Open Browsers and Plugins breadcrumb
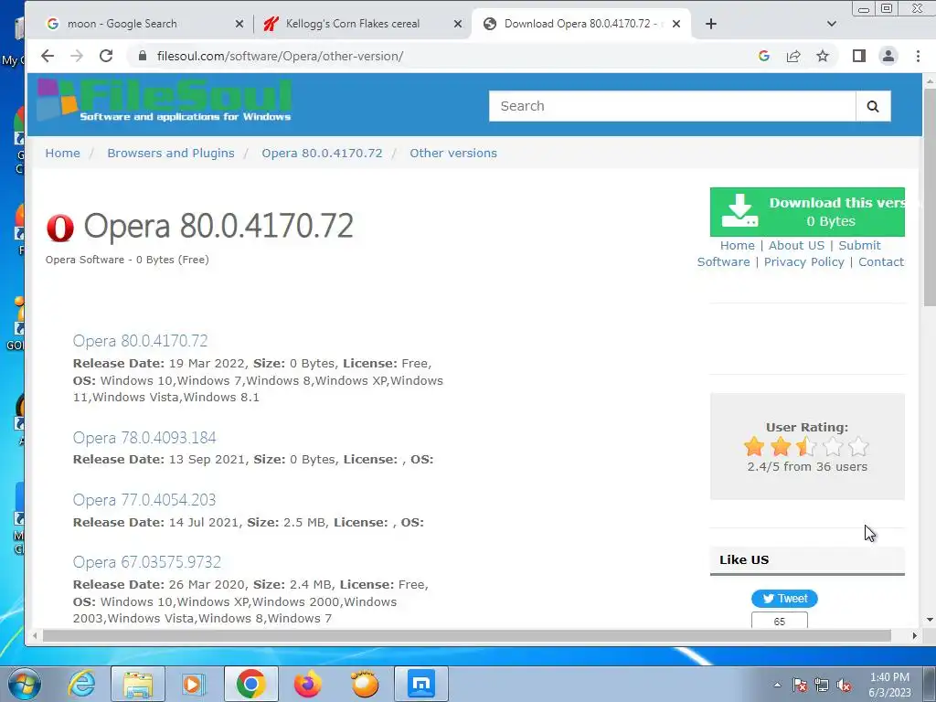Image resolution: width=936 pixels, height=702 pixels. click(x=171, y=153)
